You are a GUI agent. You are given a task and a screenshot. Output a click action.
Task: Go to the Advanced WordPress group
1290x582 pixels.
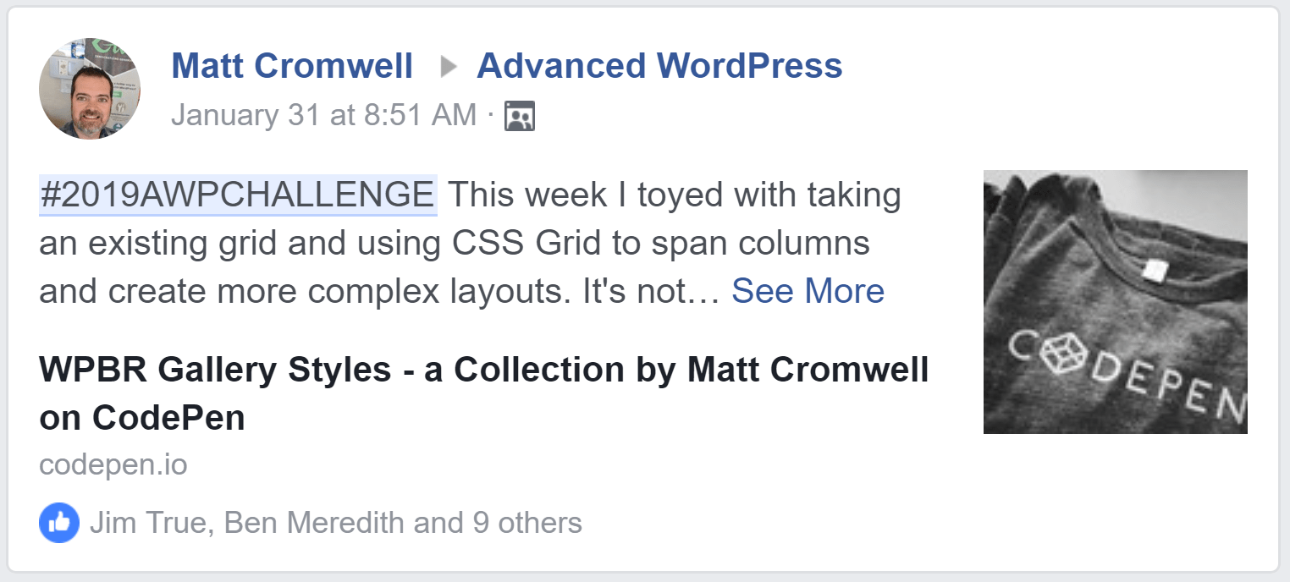660,65
